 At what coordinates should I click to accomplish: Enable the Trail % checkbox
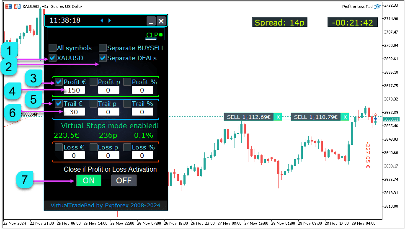tap(127, 103)
